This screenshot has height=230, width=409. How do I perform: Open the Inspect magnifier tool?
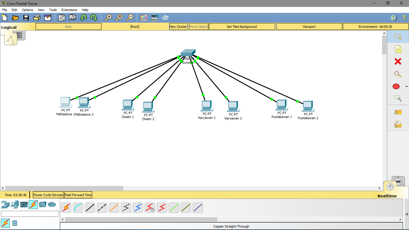398,74
